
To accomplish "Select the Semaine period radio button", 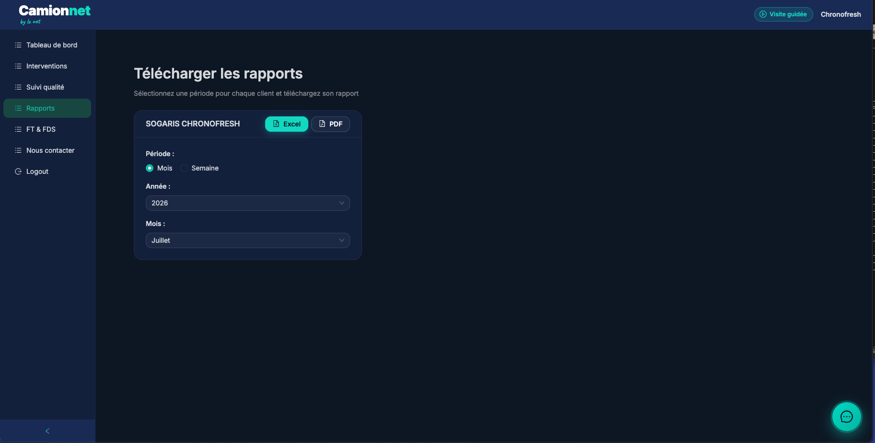I will [184, 168].
